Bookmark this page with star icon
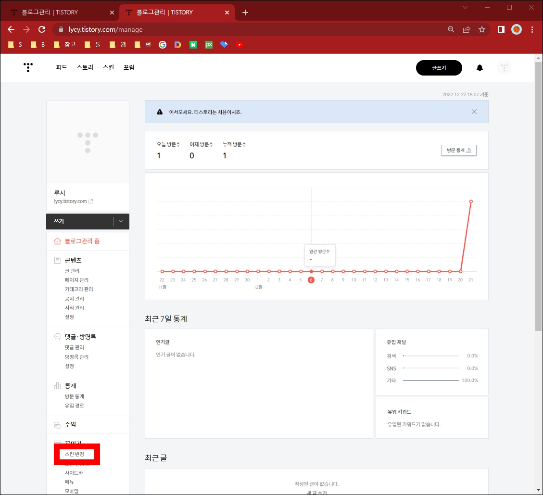 click(482, 29)
